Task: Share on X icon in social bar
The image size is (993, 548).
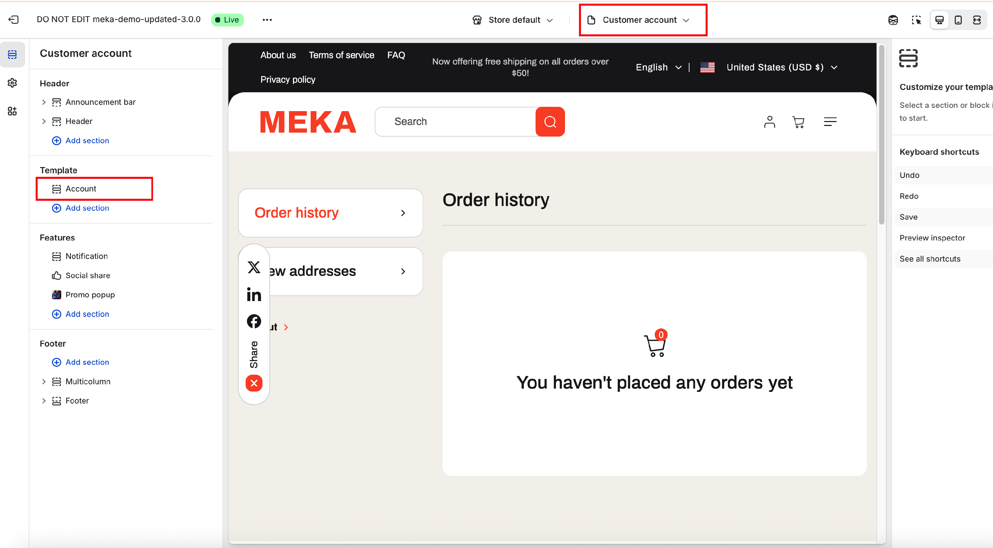Action: [254, 267]
